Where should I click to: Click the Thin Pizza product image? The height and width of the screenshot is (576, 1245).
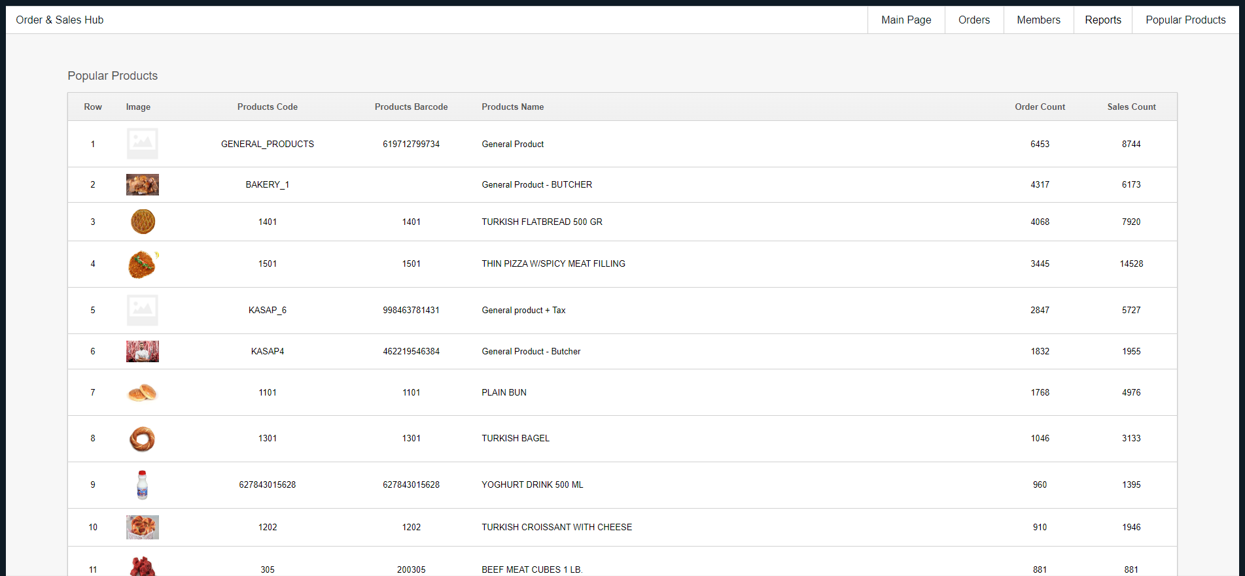tap(143, 264)
